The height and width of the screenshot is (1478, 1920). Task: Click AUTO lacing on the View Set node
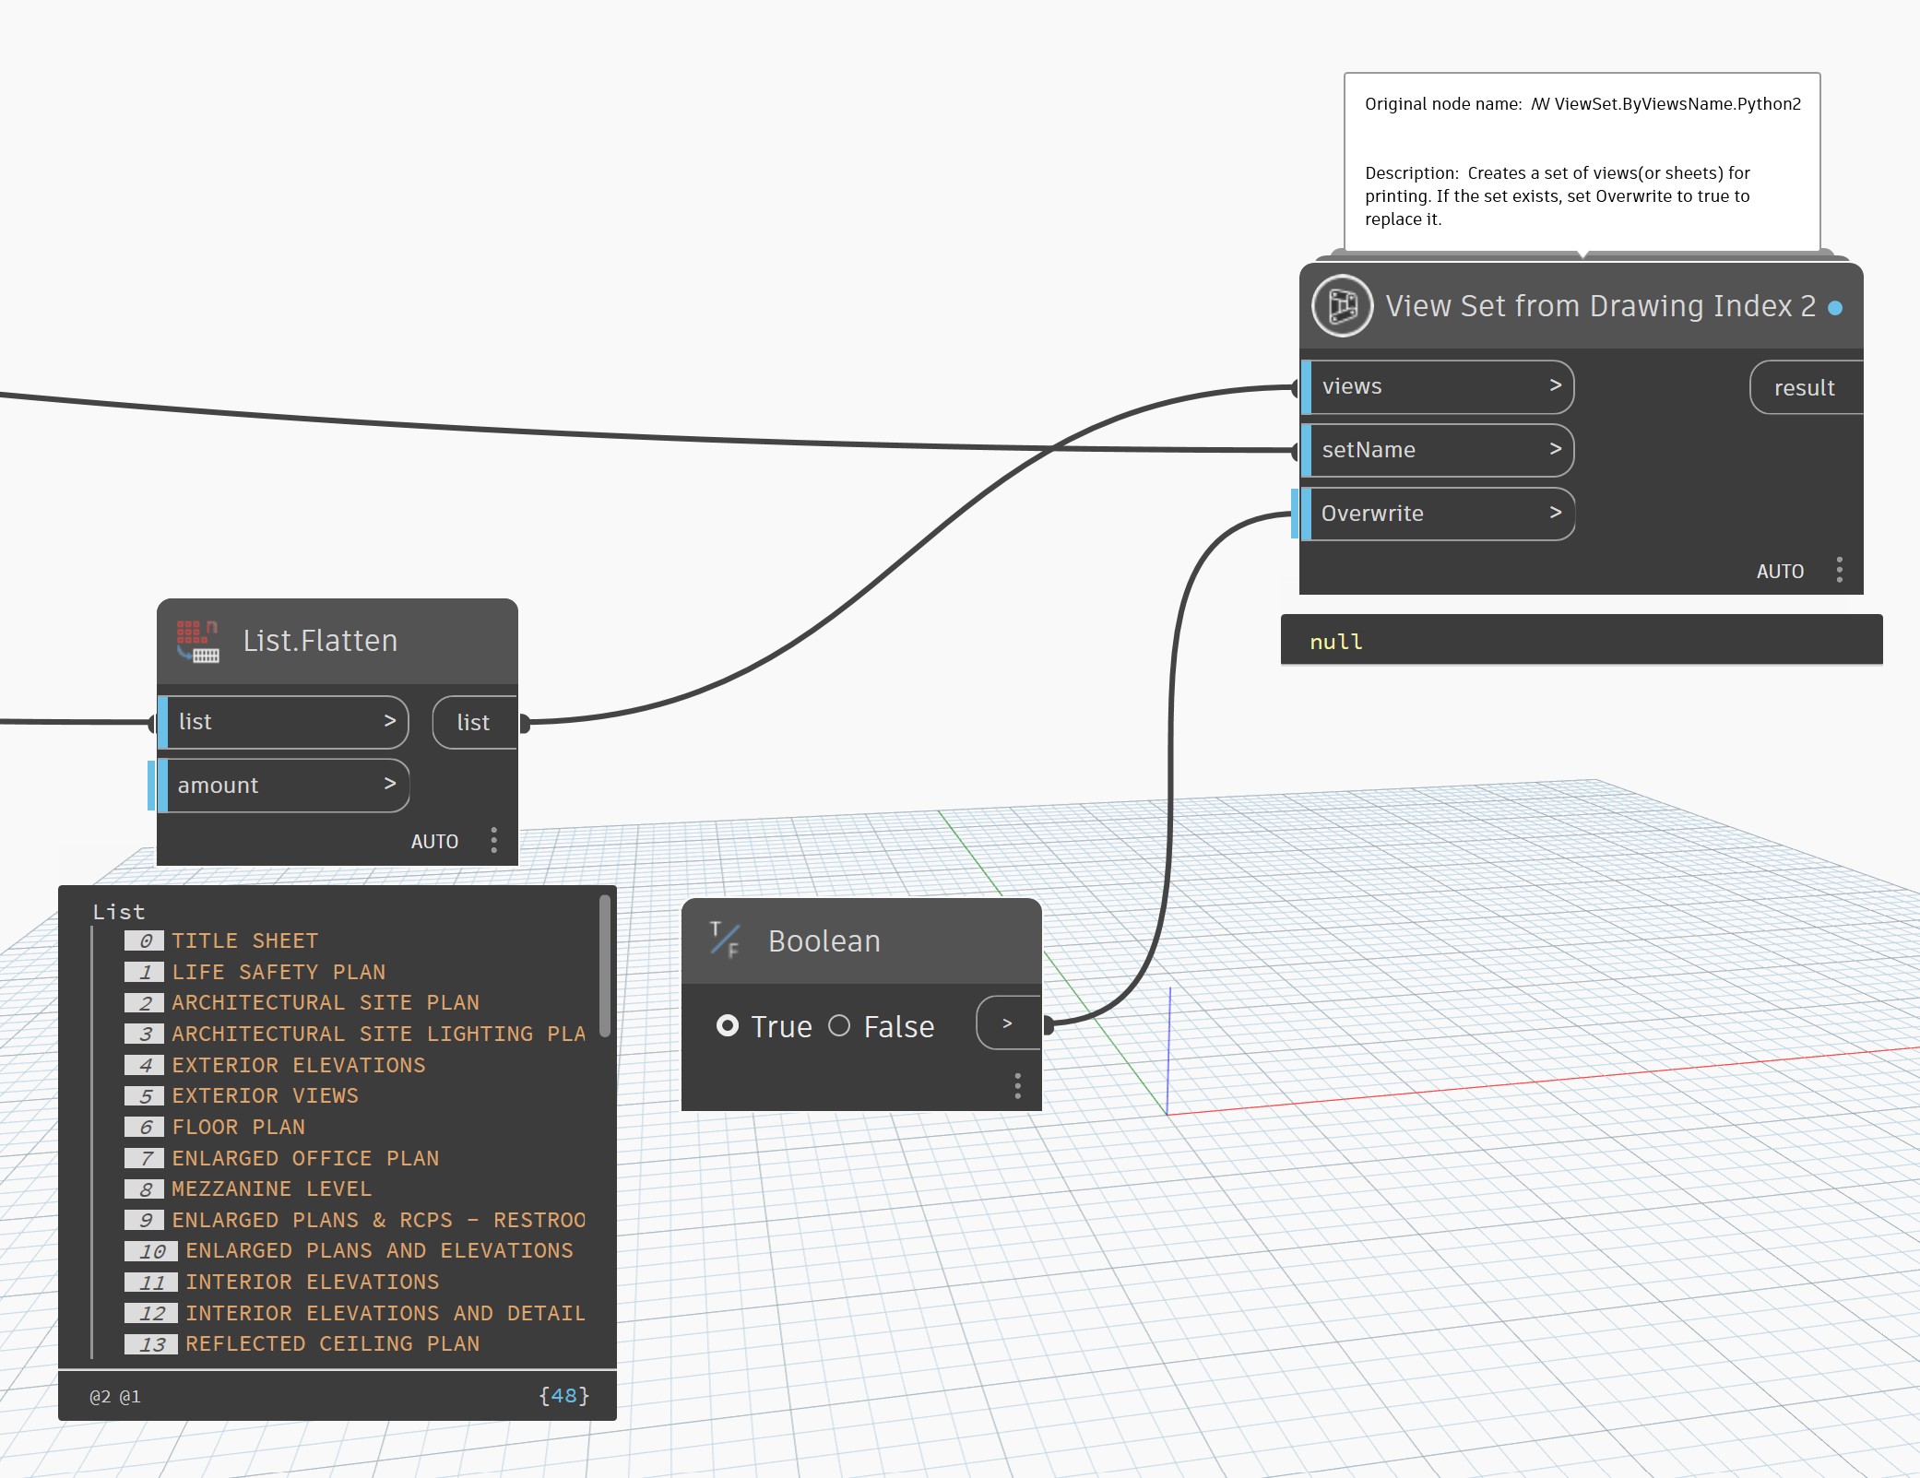pos(1781,571)
